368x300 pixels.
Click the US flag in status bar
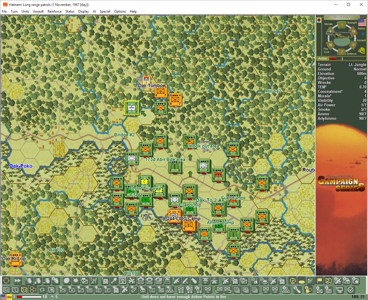pos(4,297)
